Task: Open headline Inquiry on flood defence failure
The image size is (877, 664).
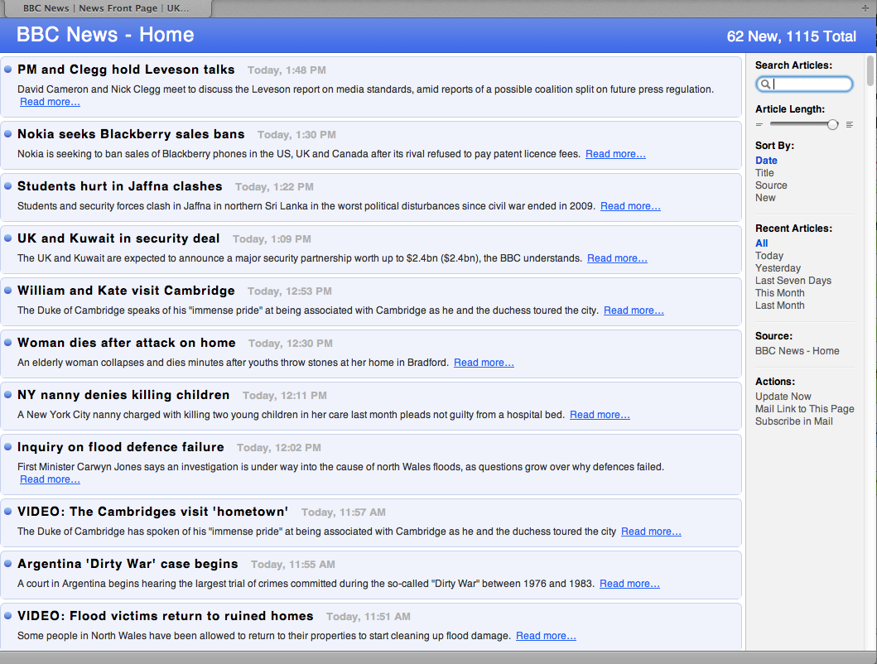Action: click(121, 447)
